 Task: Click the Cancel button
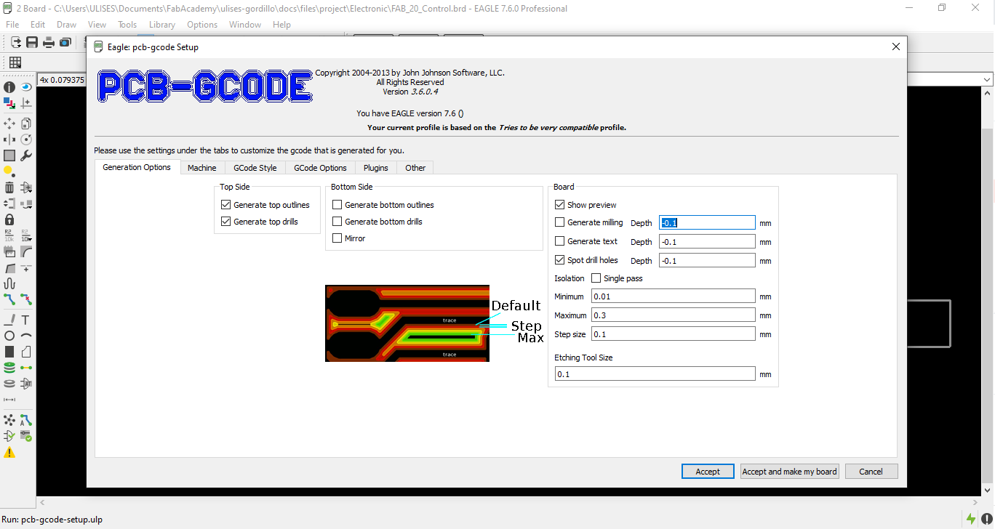871,472
